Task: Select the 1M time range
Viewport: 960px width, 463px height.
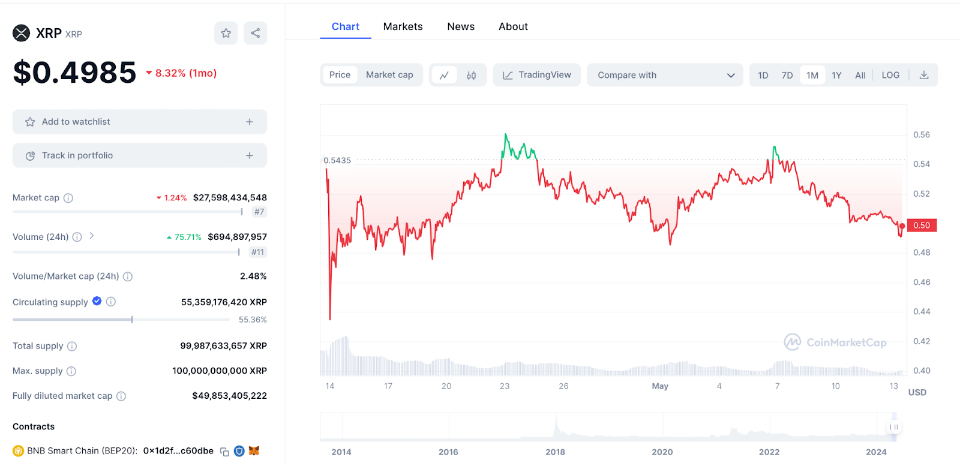Action: coord(812,75)
